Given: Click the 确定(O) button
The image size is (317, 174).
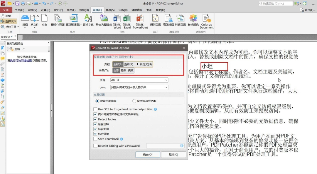Looking at the screenshot, I should (x=148, y=155).
